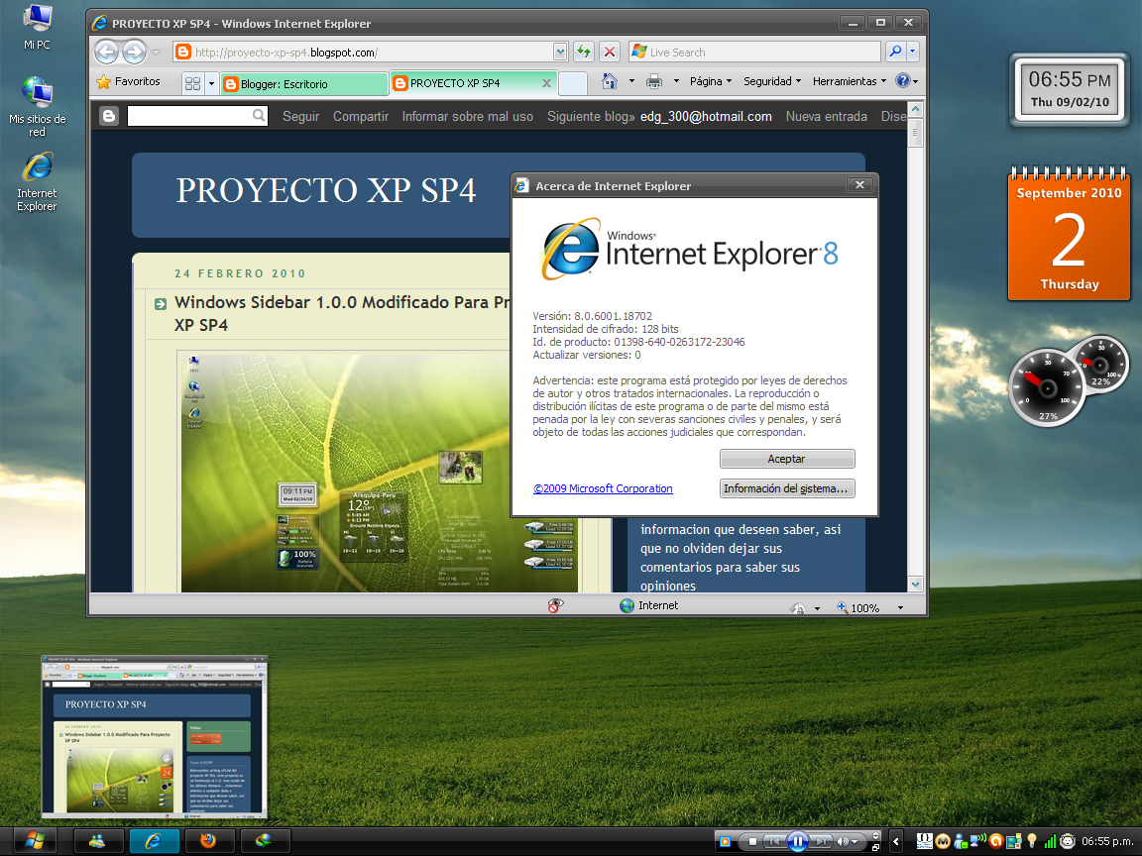Go to the Home page icon
Viewport: 1142px width, 856px height.
[x=610, y=81]
